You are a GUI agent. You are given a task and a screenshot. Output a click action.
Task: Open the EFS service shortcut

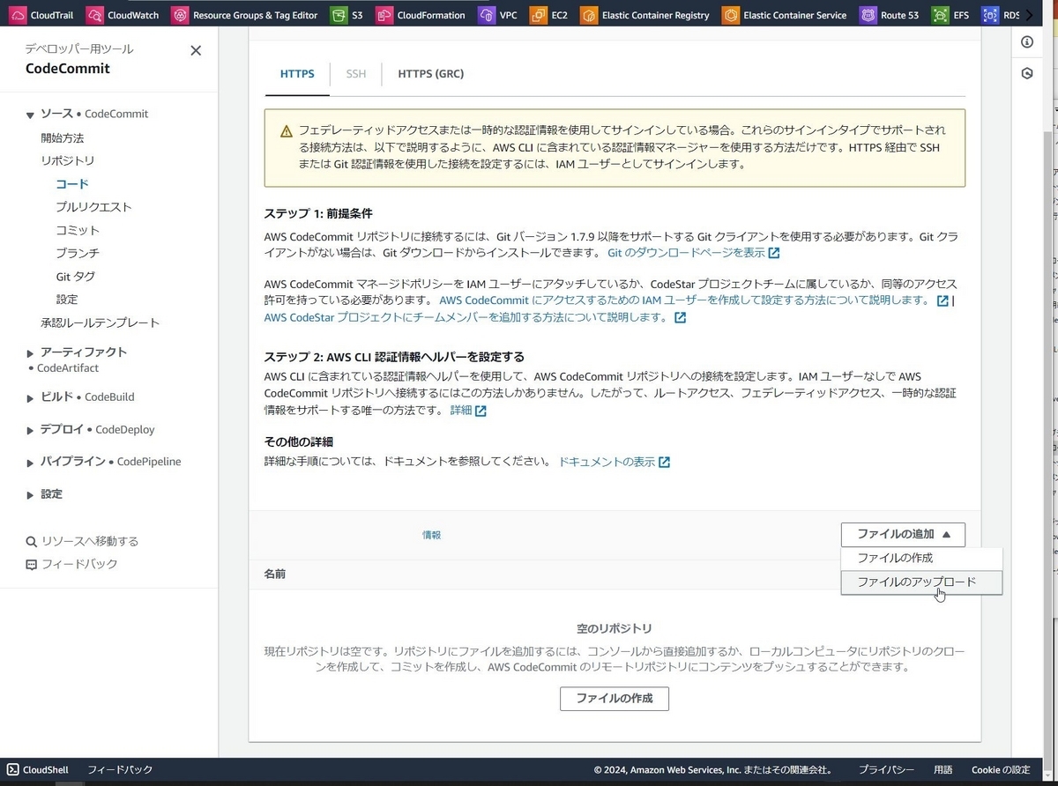pos(959,14)
